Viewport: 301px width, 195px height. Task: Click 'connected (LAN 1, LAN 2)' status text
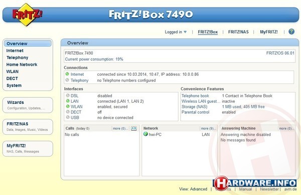[120, 101]
